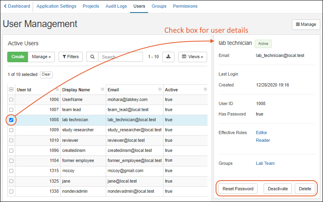This screenshot has height=202, width=323.
Task: Click the download export icon button
Action: coord(168,57)
